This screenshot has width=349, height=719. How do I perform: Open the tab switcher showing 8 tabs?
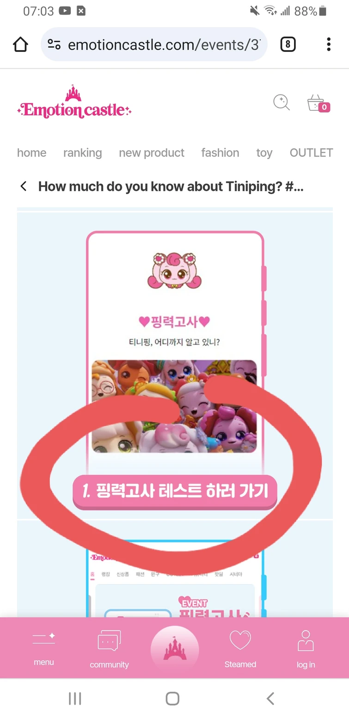coord(288,44)
